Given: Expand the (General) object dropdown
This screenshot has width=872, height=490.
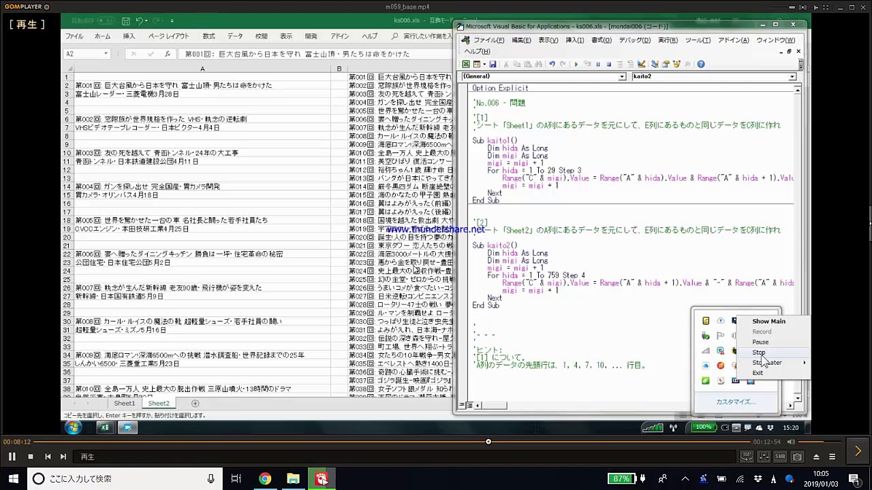Looking at the screenshot, I should (x=621, y=77).
